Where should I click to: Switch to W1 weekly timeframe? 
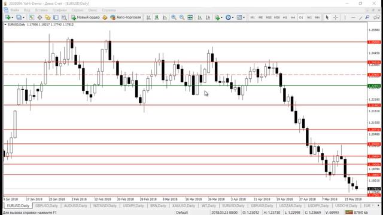309,17
